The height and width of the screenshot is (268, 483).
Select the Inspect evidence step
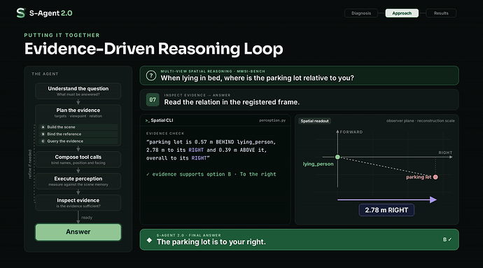78,202
